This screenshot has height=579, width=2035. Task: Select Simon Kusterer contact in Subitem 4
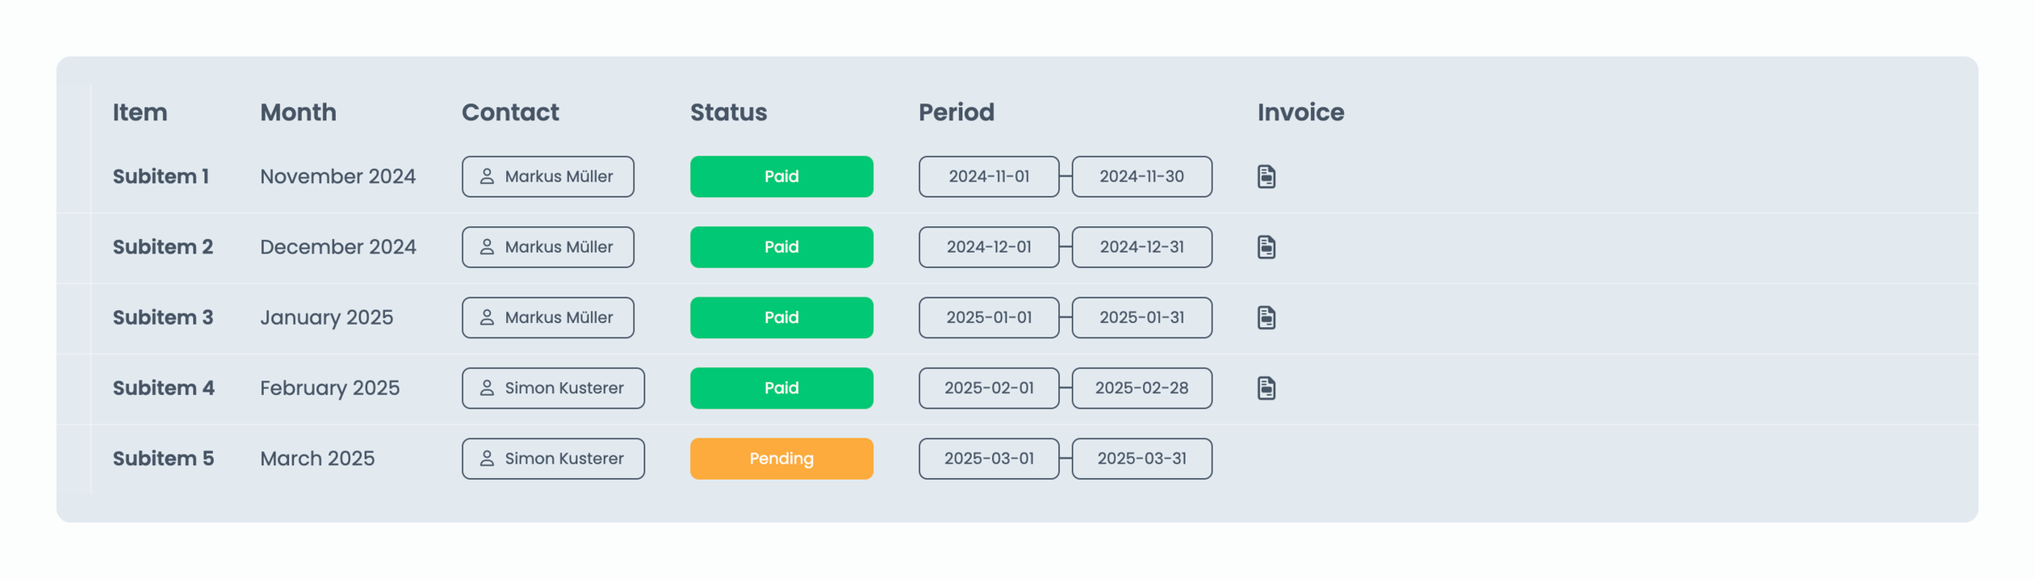click(553, 387)
